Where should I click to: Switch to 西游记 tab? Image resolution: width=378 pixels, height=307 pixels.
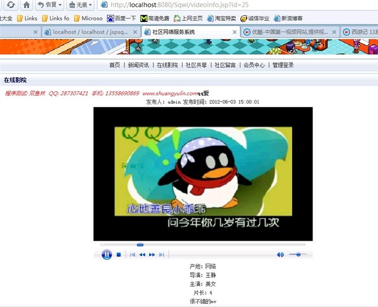point(359,32)
